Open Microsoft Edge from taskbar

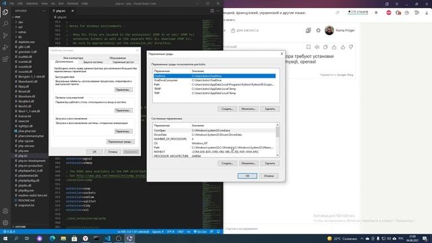click(53, 238)
